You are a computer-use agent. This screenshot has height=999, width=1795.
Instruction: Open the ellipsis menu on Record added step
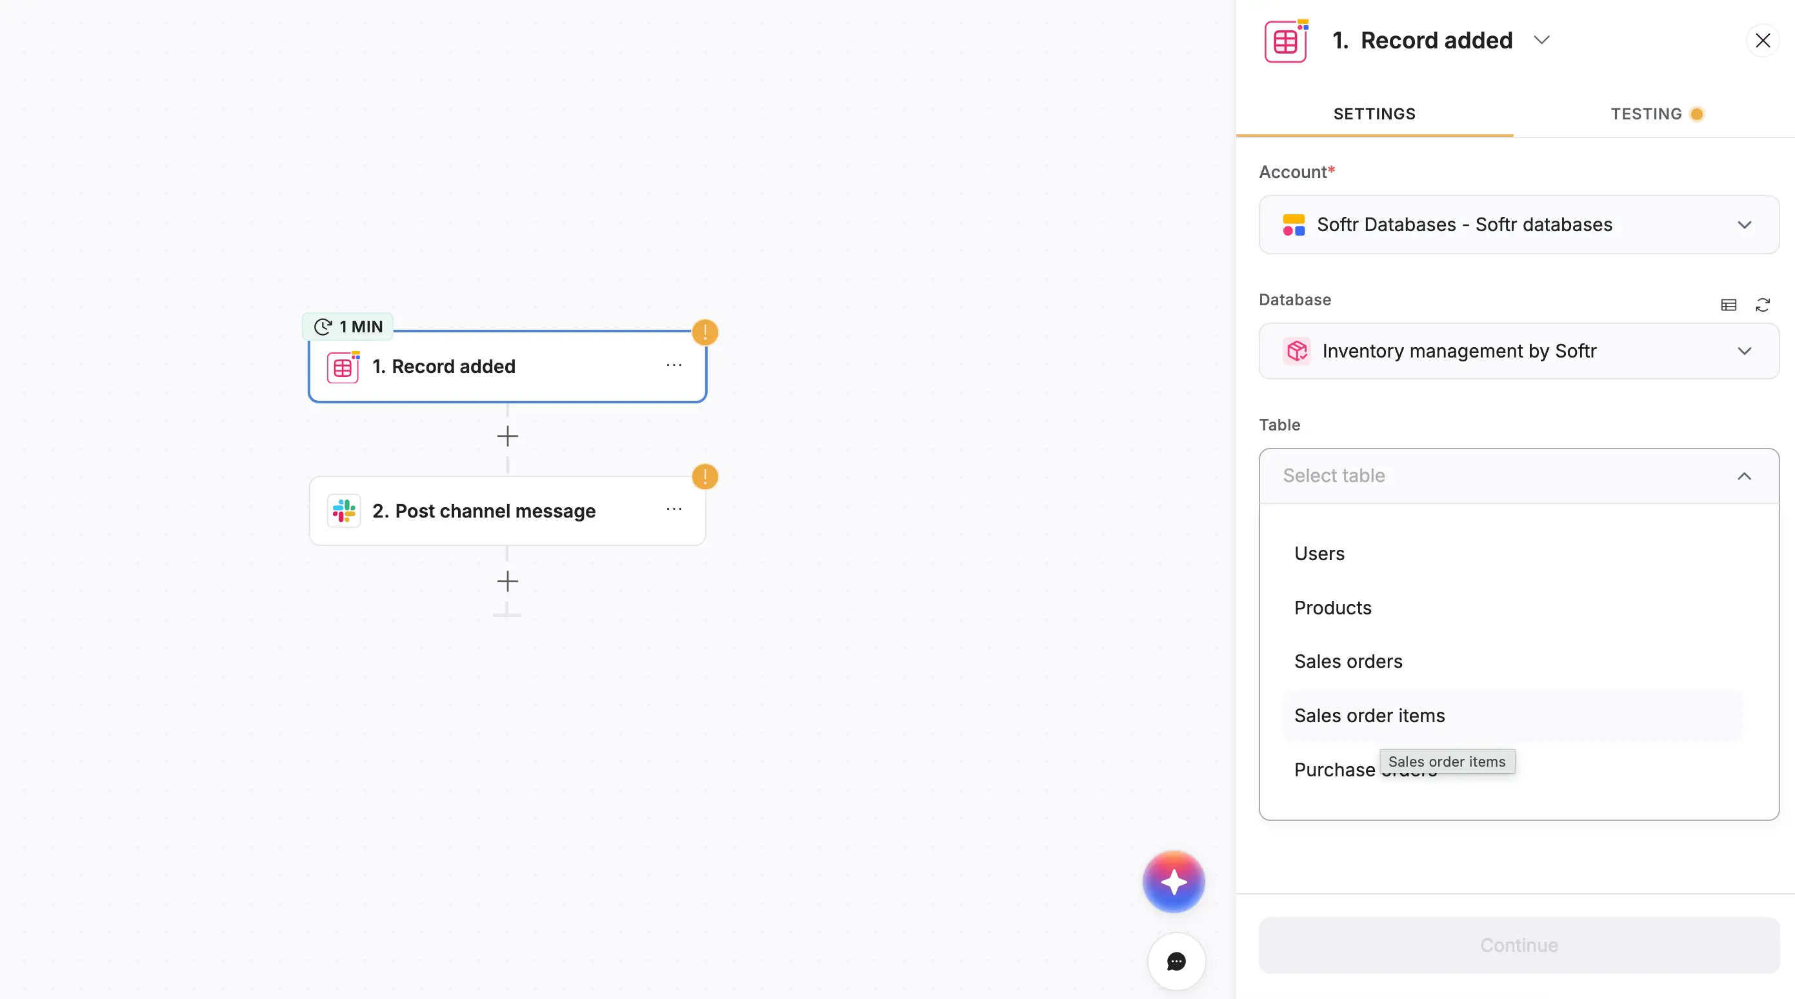click(x=674, y=365)
